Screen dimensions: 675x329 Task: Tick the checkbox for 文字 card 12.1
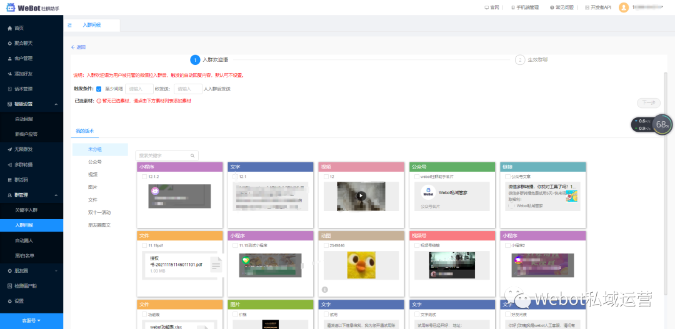tap(235, 177)
